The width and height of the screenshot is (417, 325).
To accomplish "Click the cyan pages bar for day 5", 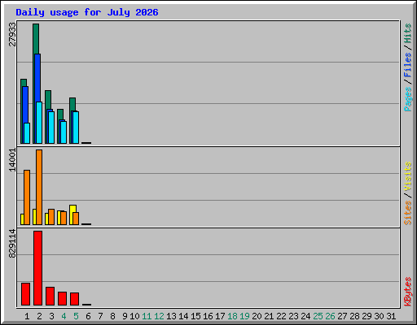I will pos(76,128).
